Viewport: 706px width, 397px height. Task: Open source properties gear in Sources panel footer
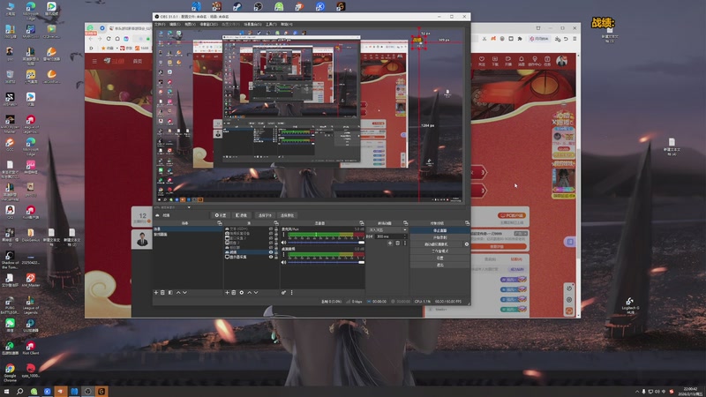click(241, 293)
